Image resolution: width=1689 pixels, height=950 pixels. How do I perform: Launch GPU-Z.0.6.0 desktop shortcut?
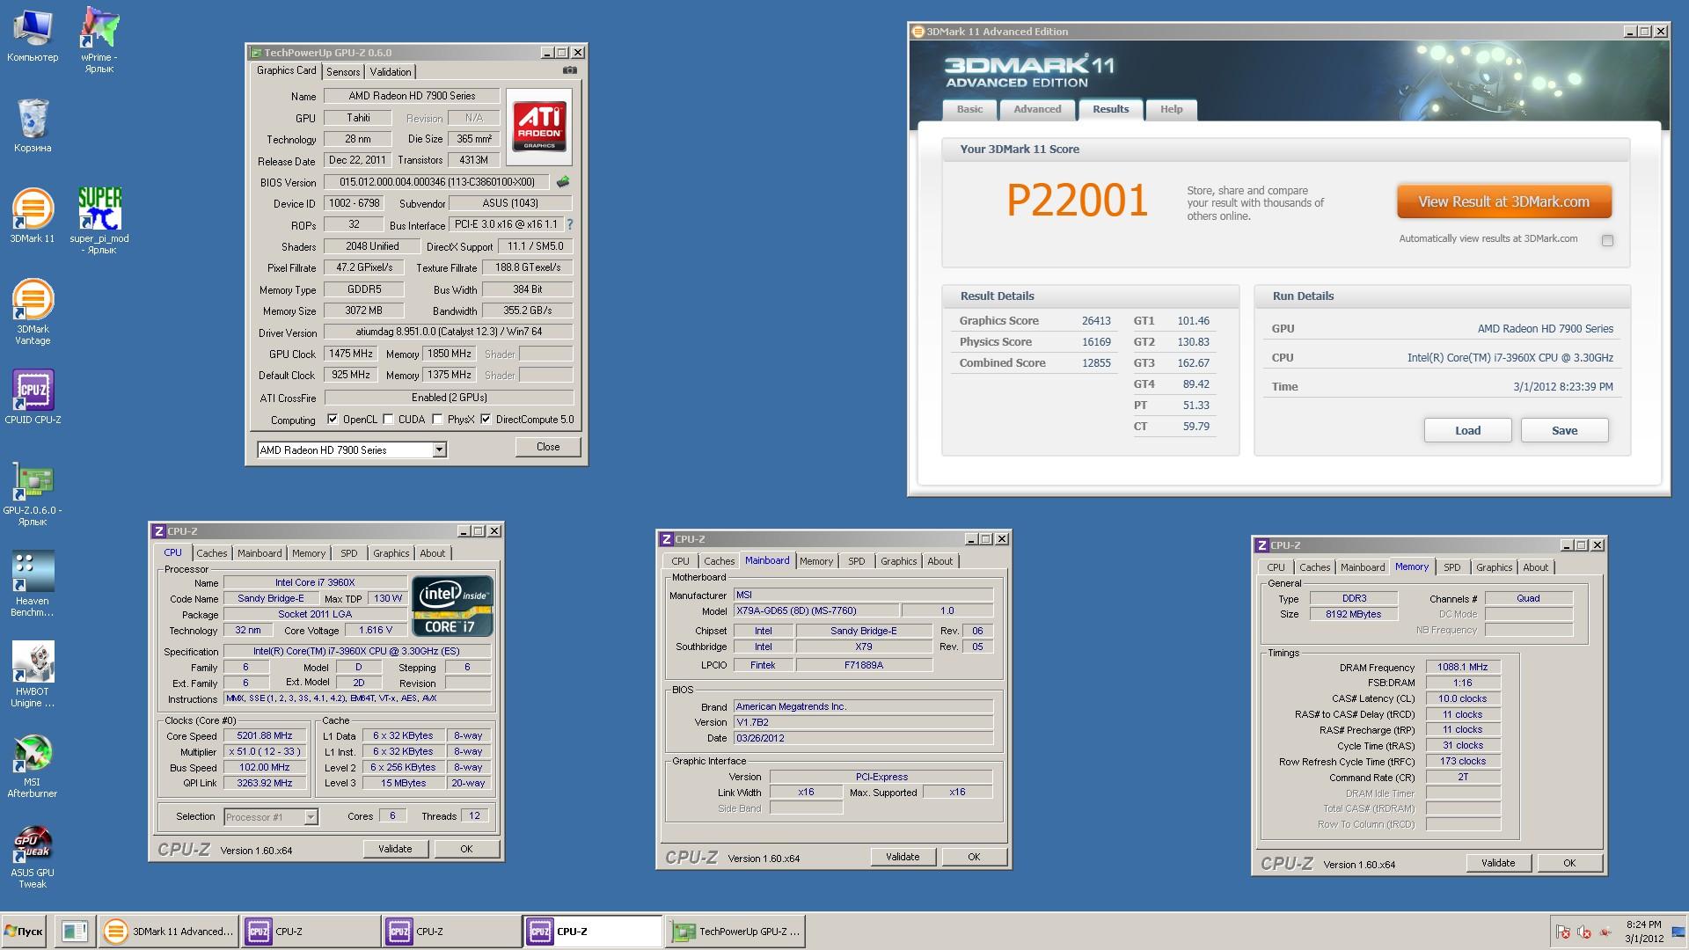33,493
